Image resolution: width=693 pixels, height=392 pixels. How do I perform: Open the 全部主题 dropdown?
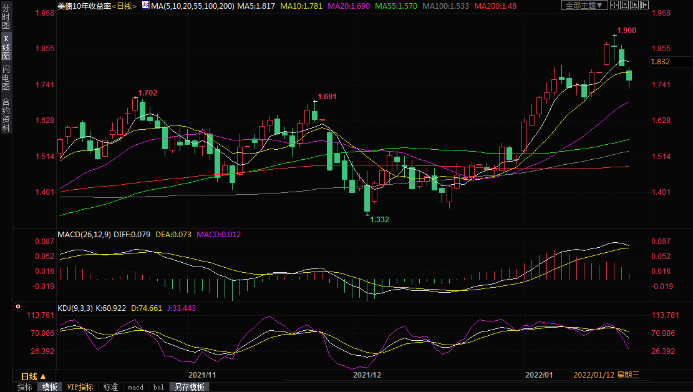(584, 6)
